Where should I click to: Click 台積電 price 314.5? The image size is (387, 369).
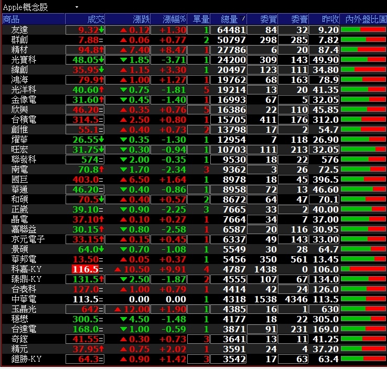pyautogui.click(x=85, y=120)
